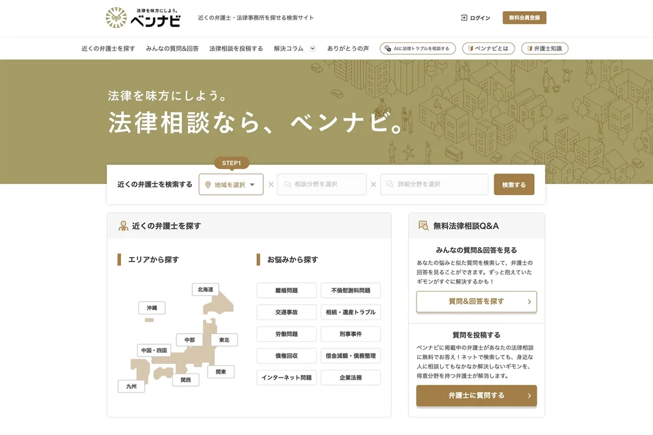Image resolution: width=653 pixels, height=435 pixels.
Task: Select 東北 on the map
Action: (x=225, y=340)
